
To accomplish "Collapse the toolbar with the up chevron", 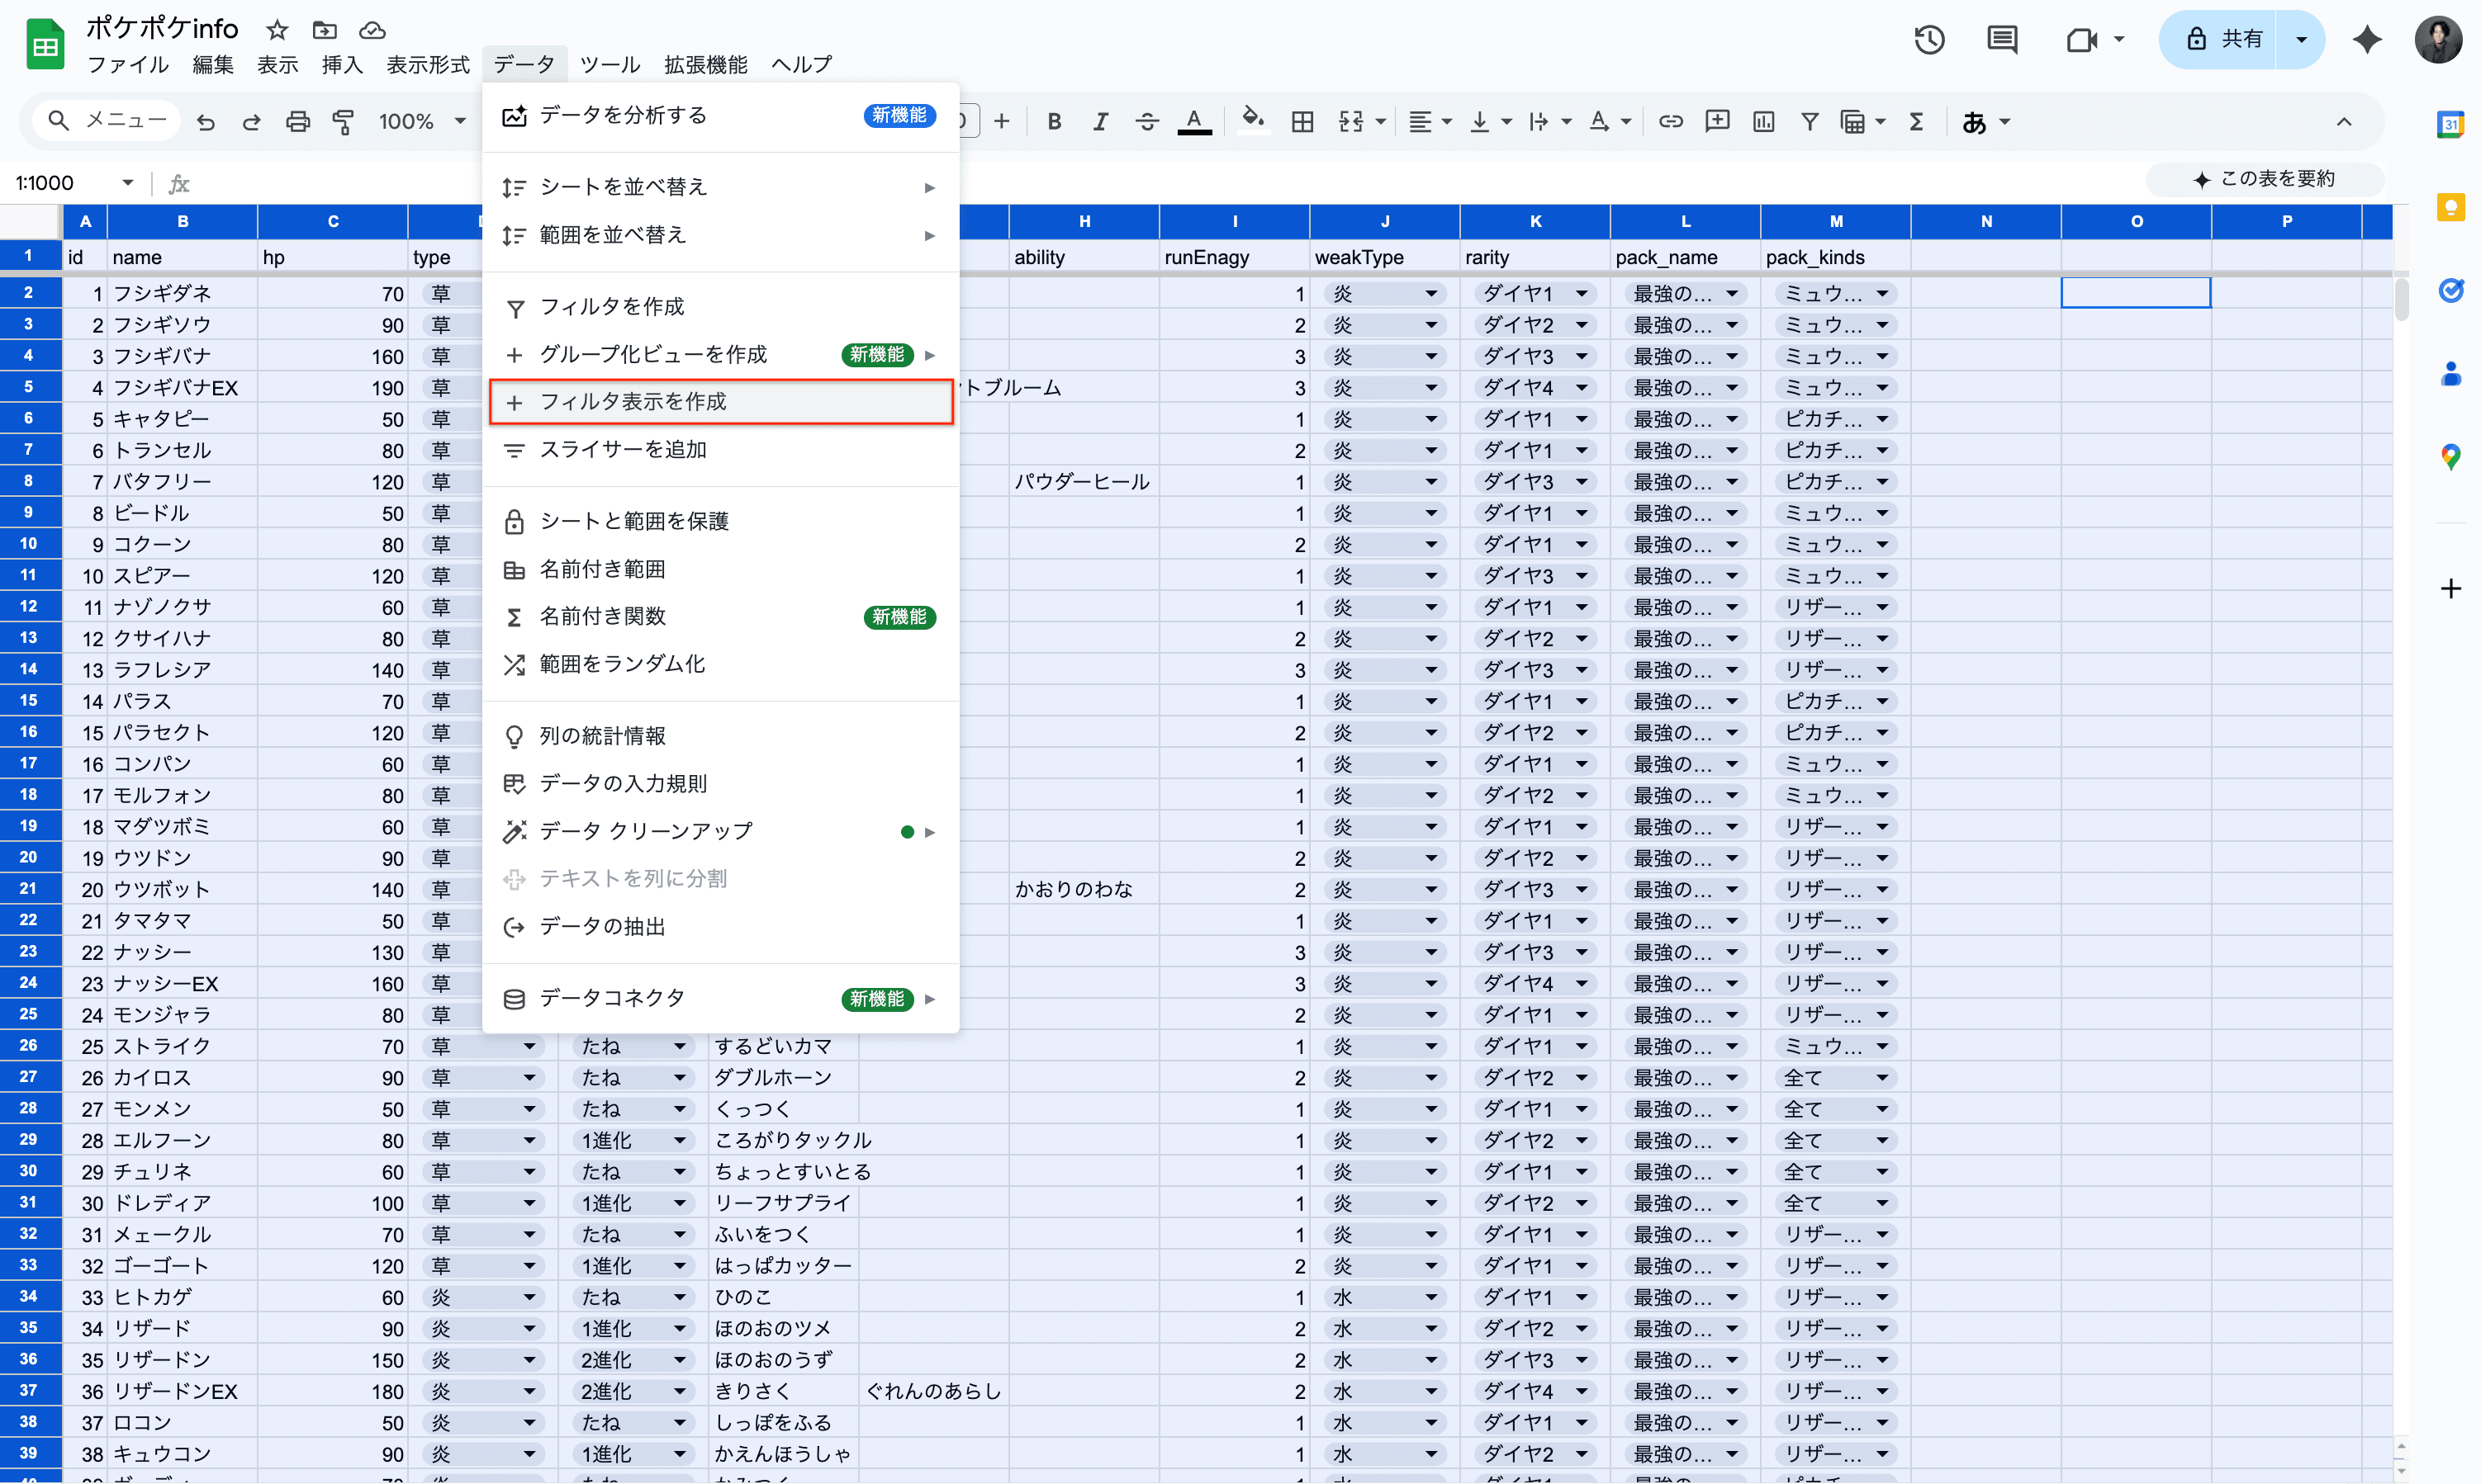I will tap(2344, 122).
